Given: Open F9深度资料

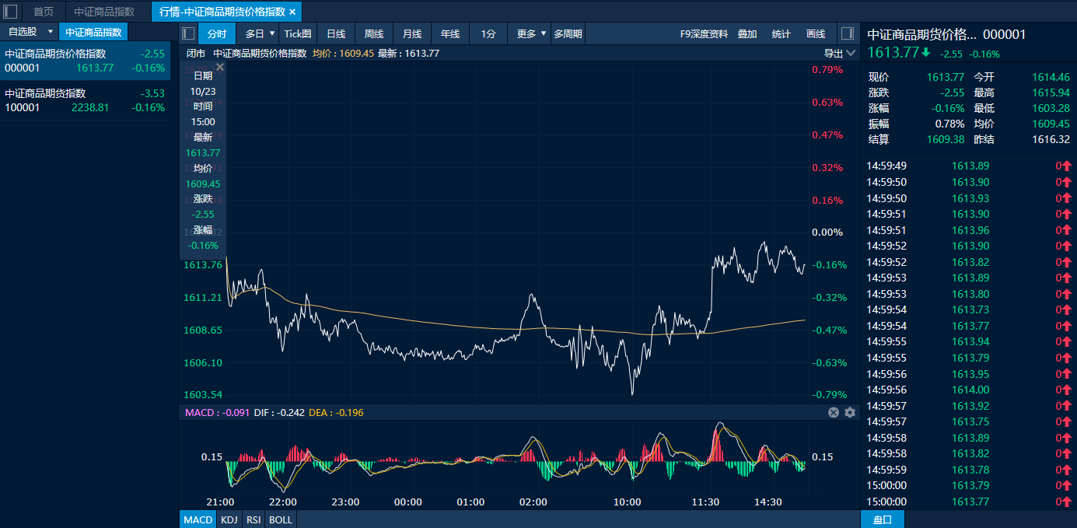Looking at the screenshot, I should pos(704,33).
